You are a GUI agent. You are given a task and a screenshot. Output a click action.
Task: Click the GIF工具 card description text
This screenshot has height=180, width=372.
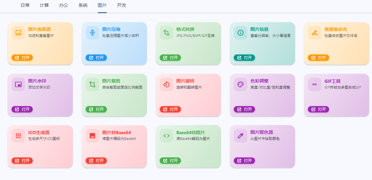(x=343, y=87)
